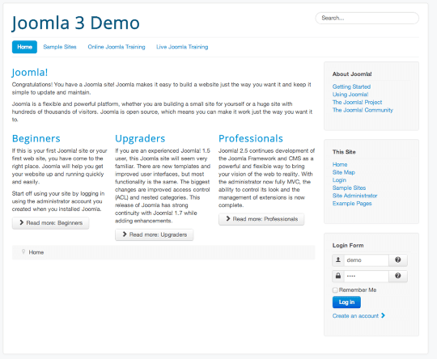The height and width of the screenshot is (359, 437).
Task: Click the Login Form heading
Action: (x=348, y=245)
